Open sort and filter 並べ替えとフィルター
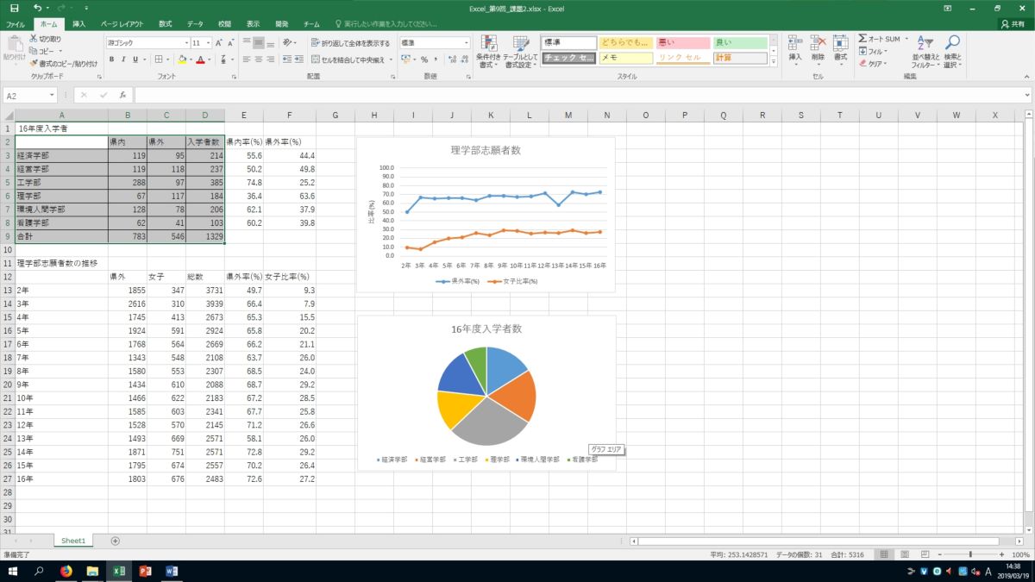This screenshot has height=582, width=1035. 925,52
